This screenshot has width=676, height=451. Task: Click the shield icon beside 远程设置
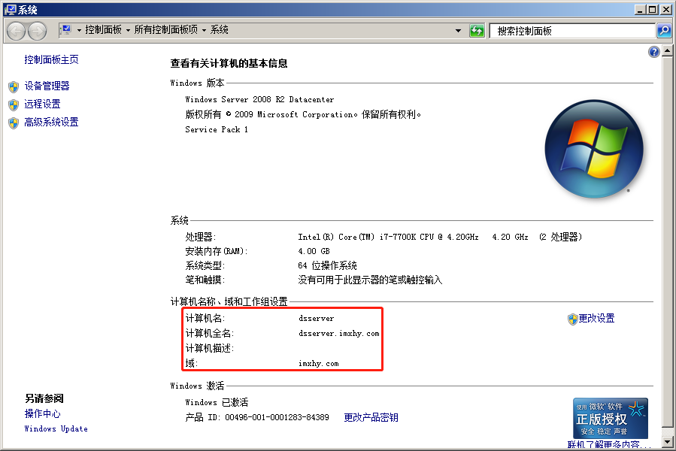coord(14,104)
